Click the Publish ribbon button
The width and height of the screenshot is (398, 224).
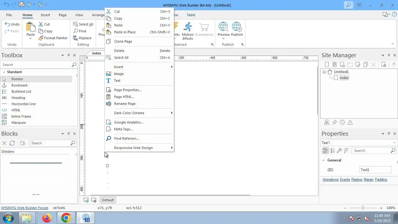(x=237, y=29)
